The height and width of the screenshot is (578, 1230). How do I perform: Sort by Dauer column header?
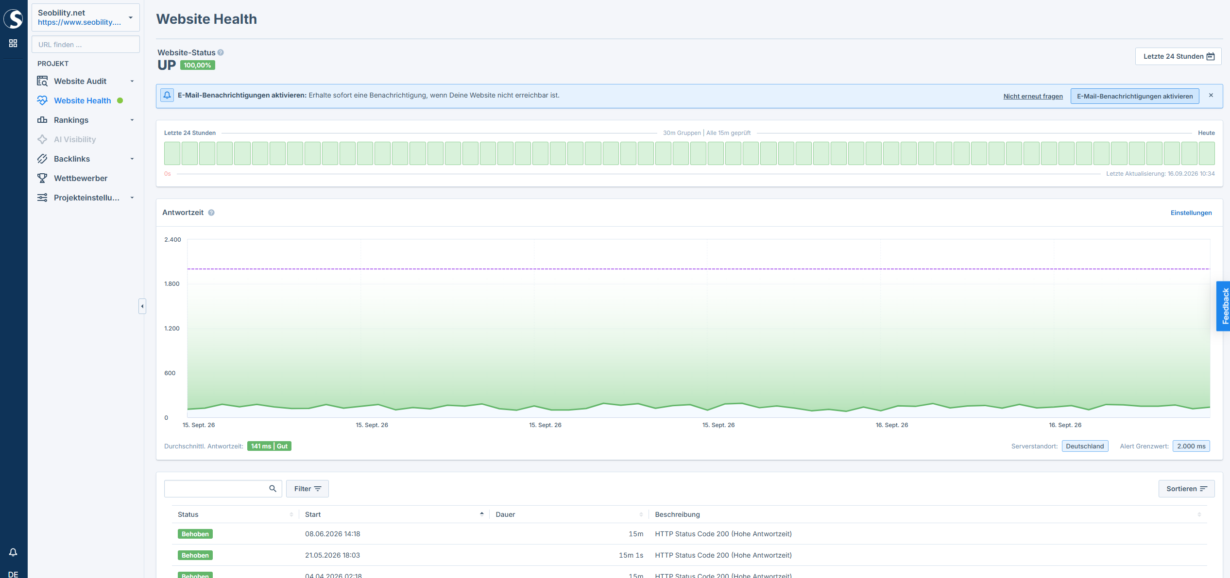tap(569, 514)
